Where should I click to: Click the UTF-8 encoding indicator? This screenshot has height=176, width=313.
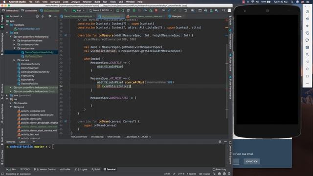pos(181,174)
